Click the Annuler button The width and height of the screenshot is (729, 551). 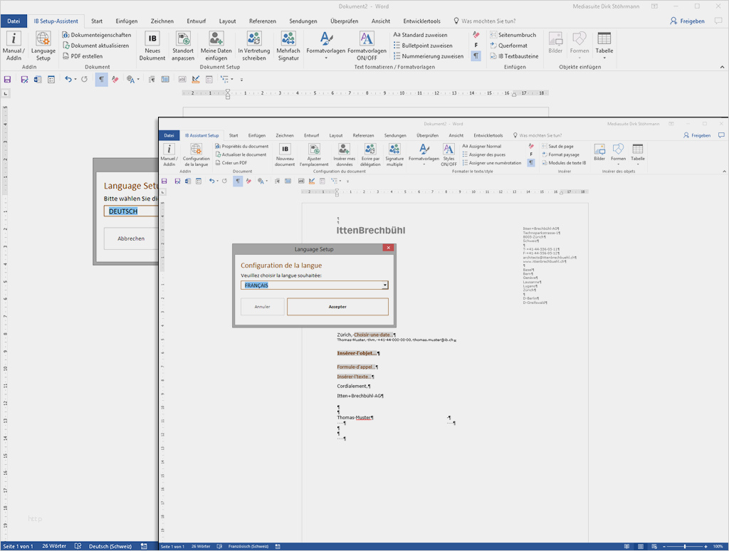(263, 307)
